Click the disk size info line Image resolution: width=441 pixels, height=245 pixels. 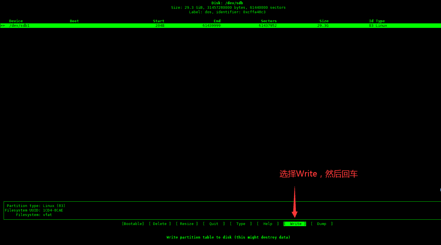coord(229,8)
